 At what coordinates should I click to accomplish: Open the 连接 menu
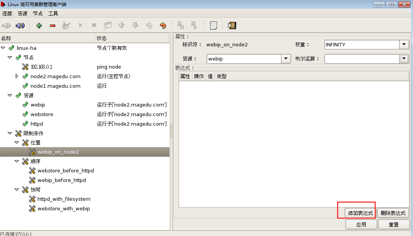7,13
